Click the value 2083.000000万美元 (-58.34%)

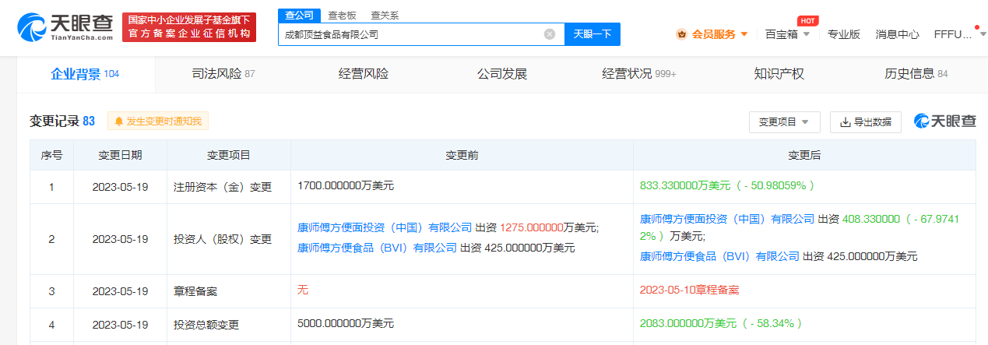click(721, 322)
